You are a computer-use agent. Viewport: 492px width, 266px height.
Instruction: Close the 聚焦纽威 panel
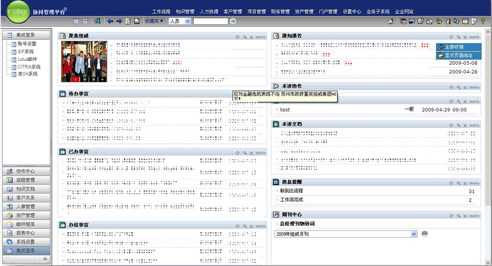tap(251, 37)
